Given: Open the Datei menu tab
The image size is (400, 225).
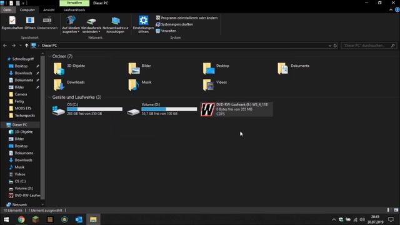Looking at the screenshot, I should 7,10.
